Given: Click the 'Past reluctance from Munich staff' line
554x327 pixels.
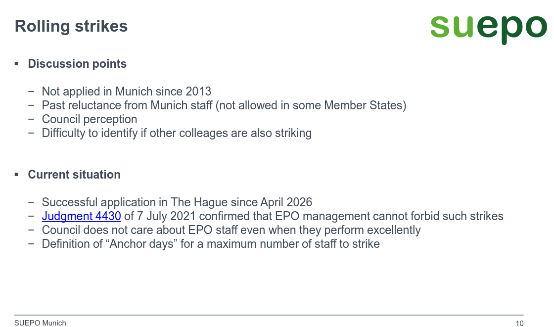Looking at the screenshot, I should coord(224,105).
